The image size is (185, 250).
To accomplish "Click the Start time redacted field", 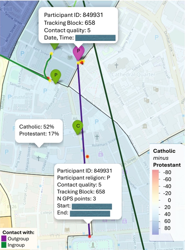I will 92,207.
